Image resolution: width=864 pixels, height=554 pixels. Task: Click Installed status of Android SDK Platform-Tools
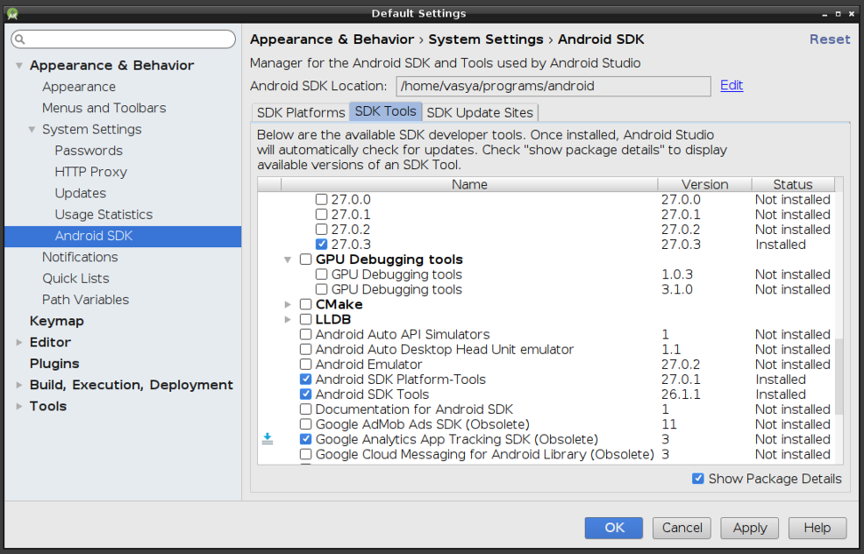[x=781, y=380]
